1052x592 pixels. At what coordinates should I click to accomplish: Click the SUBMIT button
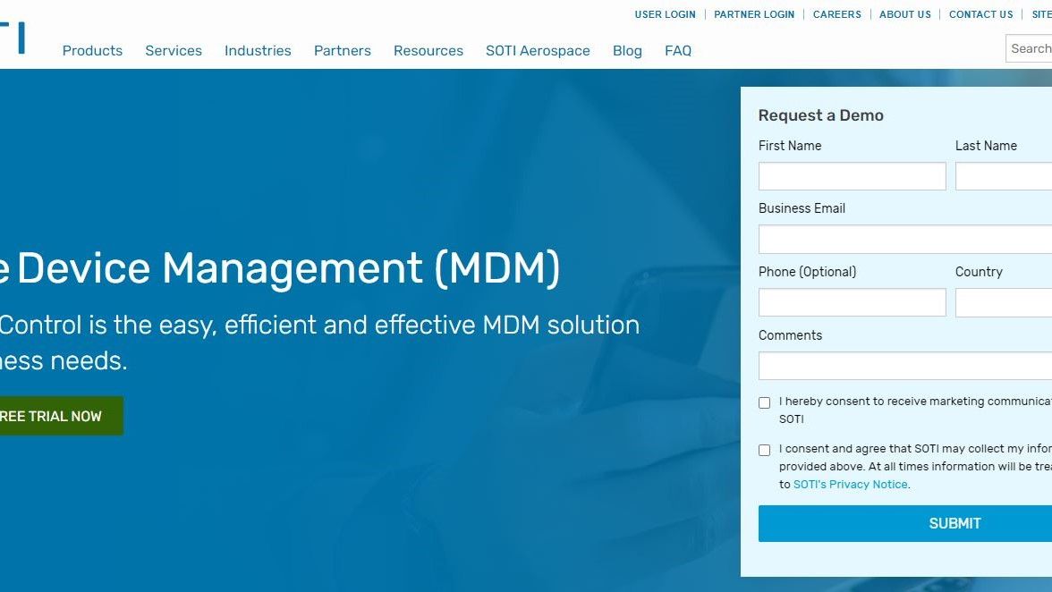pos(905,524)
